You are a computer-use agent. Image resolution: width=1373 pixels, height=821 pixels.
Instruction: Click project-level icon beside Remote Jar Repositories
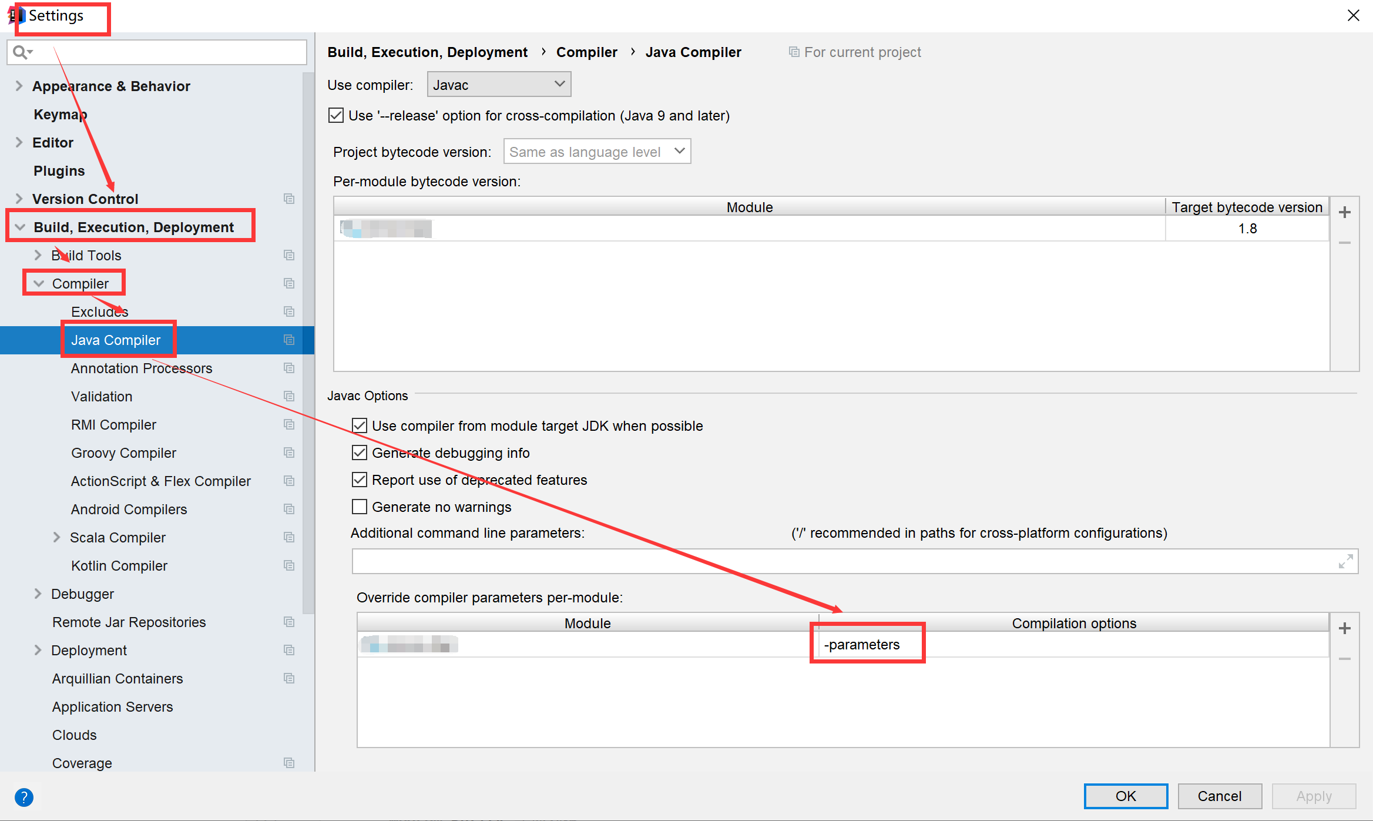288,622
